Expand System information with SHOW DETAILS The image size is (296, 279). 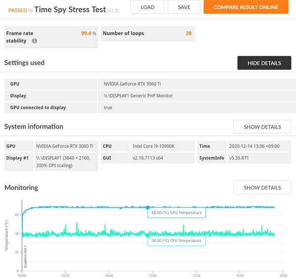(262, 127)
